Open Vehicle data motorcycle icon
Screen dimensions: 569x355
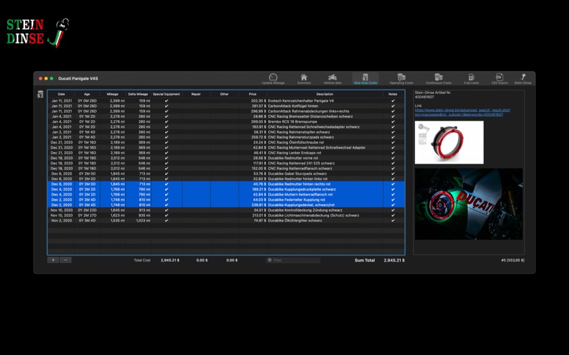tap(332, 79)
